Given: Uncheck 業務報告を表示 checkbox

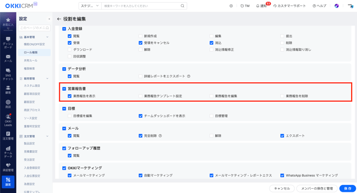Looking at the screenshot, I should (x=70, y=96).
